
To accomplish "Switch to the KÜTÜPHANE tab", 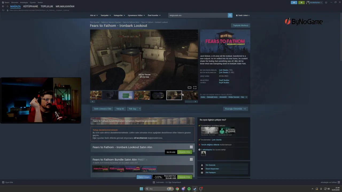I will click(31, 6).
